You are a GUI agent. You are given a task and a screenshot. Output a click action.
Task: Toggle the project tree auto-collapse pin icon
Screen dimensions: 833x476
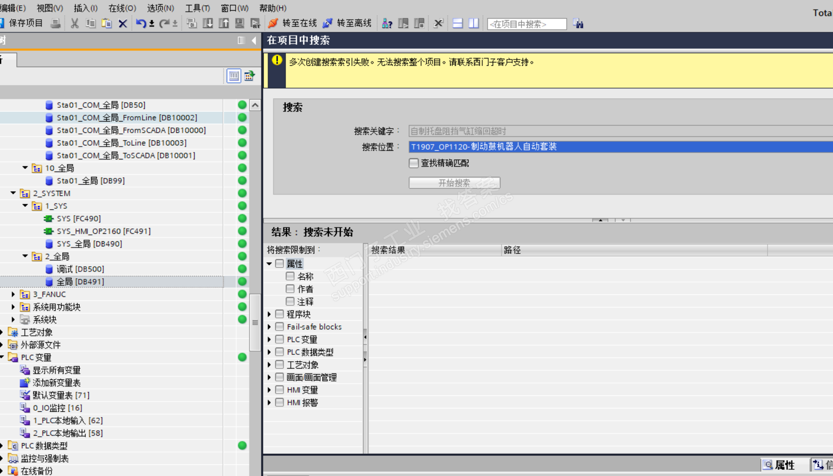pos(241,40)
